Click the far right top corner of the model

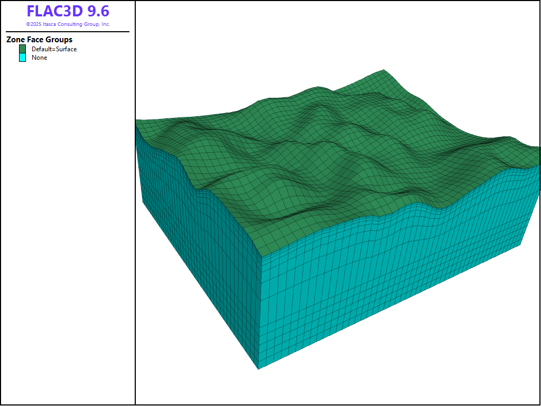[x=539, y=147]
